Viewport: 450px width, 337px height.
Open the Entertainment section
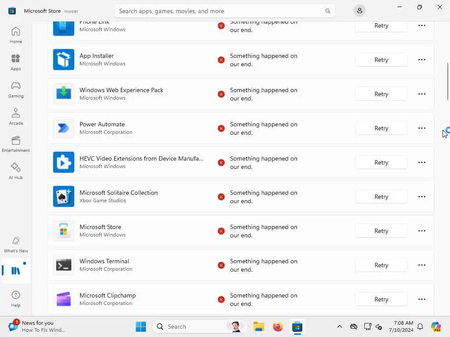point(16,144)
